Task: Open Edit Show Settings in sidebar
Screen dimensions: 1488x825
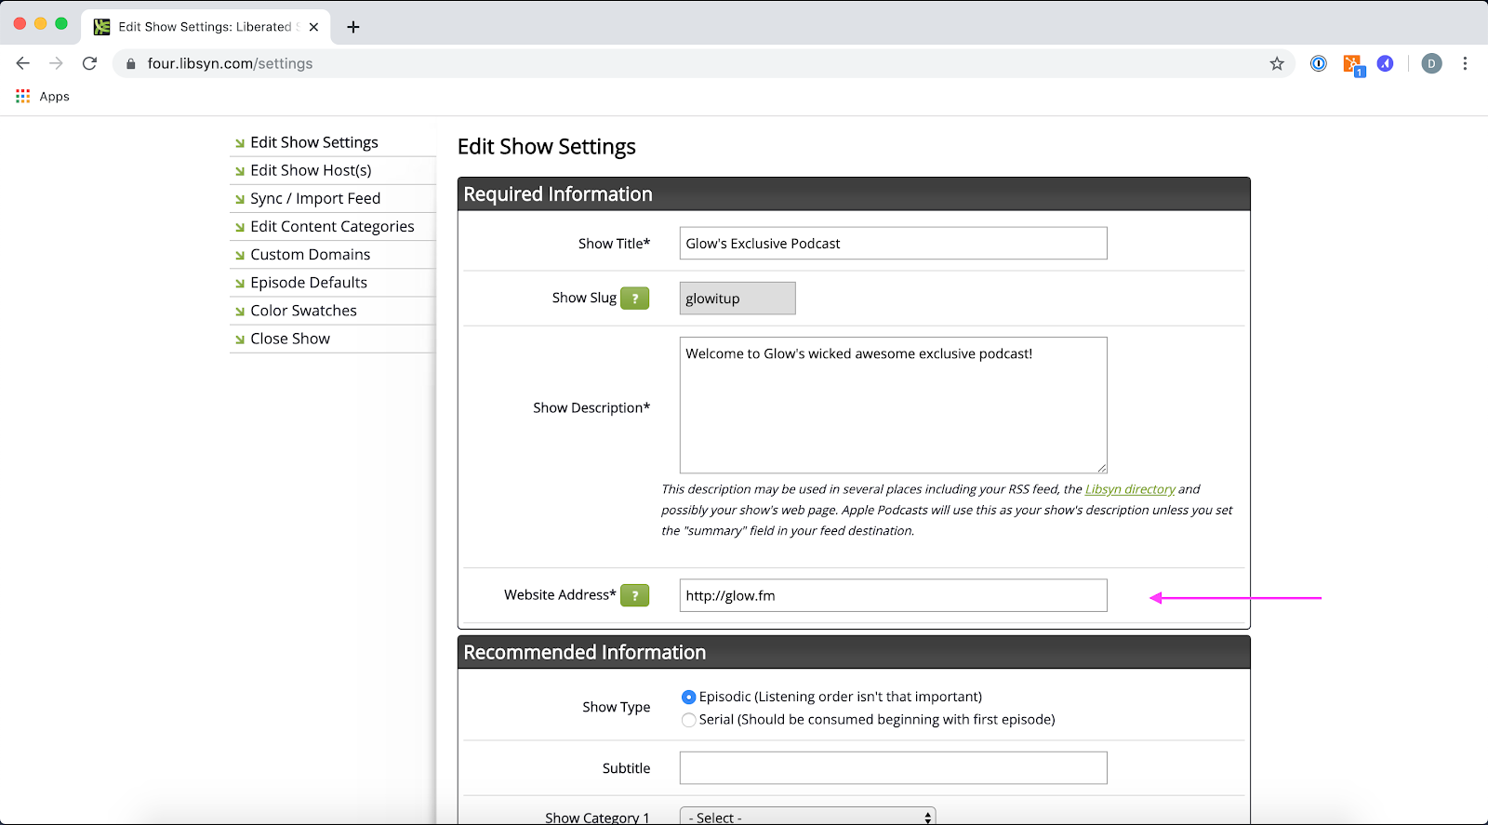Action: coord(314,142)
